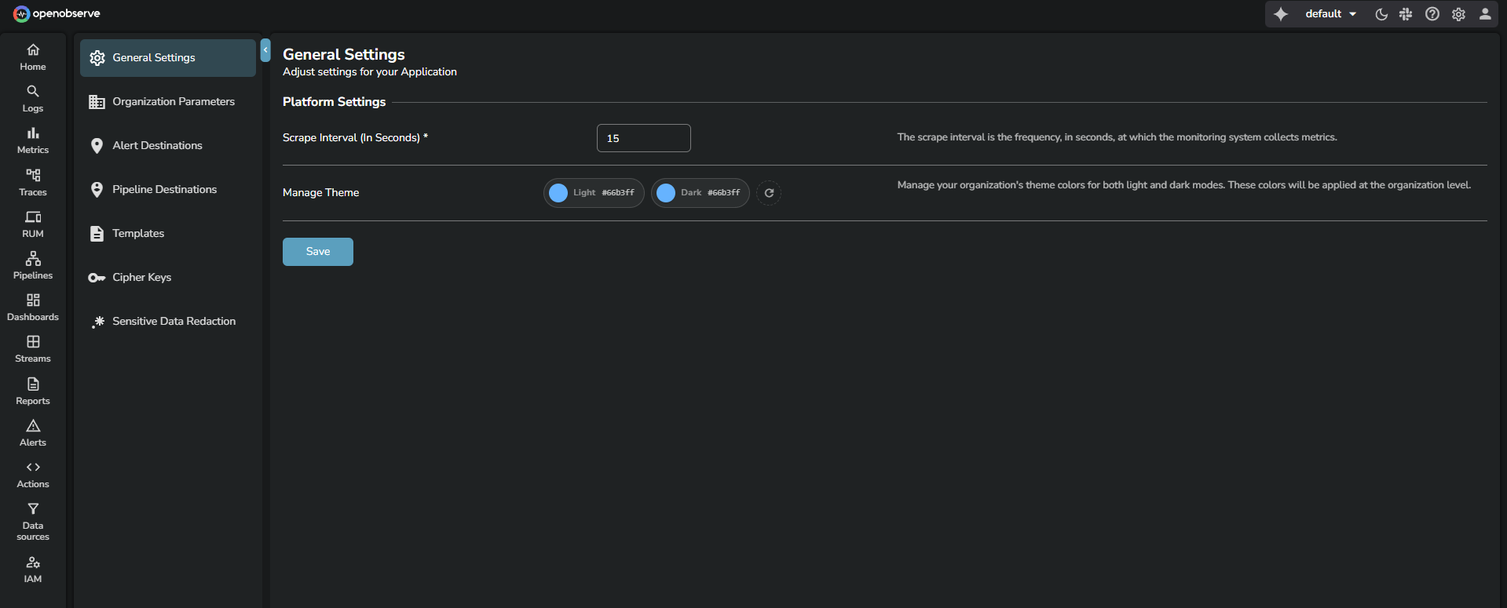
Task: Open Data sources page
Action: click(x=33, y=522)
